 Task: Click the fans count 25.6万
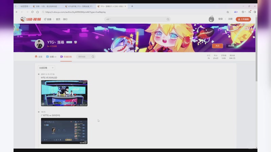tap(215, 58)
